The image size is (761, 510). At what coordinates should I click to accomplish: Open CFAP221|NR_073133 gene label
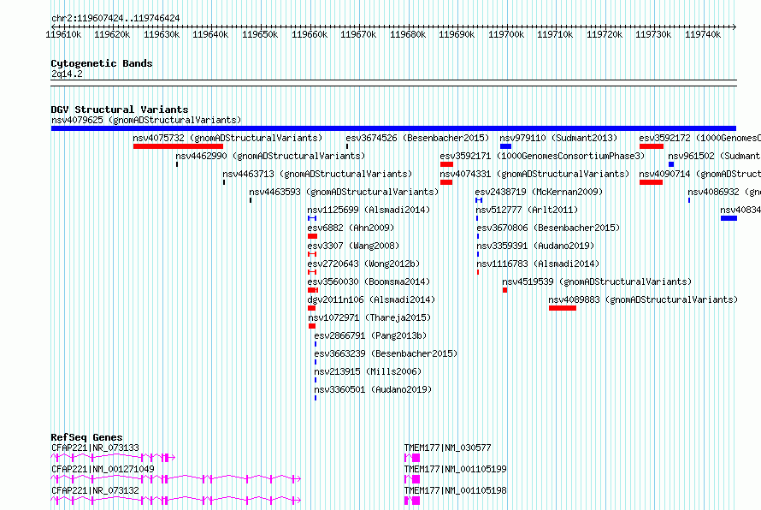95,448
